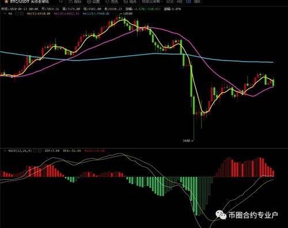This screenshot has width=288, height=228.
Task: Open the MACD indicator settings icon
Action: click(35, 151)
